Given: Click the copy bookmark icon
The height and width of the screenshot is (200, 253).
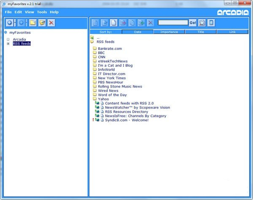Looking at the screenshot, I should click(x=132, y=23).
